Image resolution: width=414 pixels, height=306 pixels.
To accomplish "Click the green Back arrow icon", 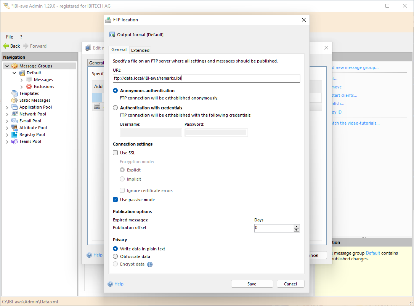I will [6, 46].
